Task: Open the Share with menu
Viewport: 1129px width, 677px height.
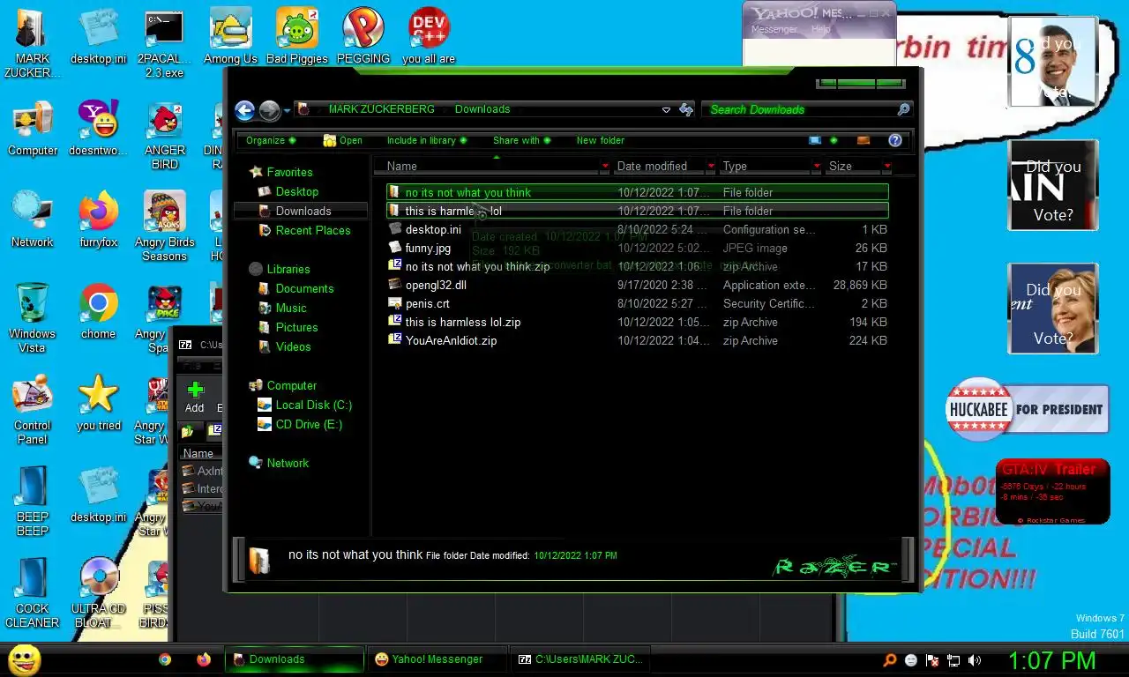Action: [521, 140]
